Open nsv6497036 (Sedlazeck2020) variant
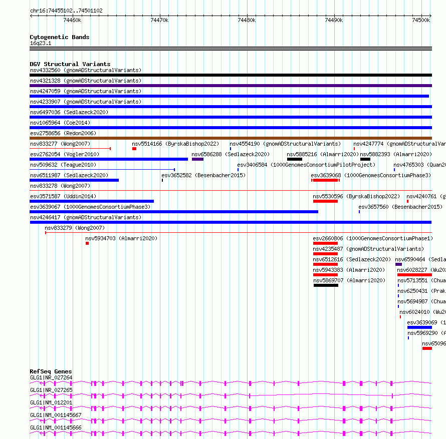This screenshot has width=446, height=439. click(69, 112)
